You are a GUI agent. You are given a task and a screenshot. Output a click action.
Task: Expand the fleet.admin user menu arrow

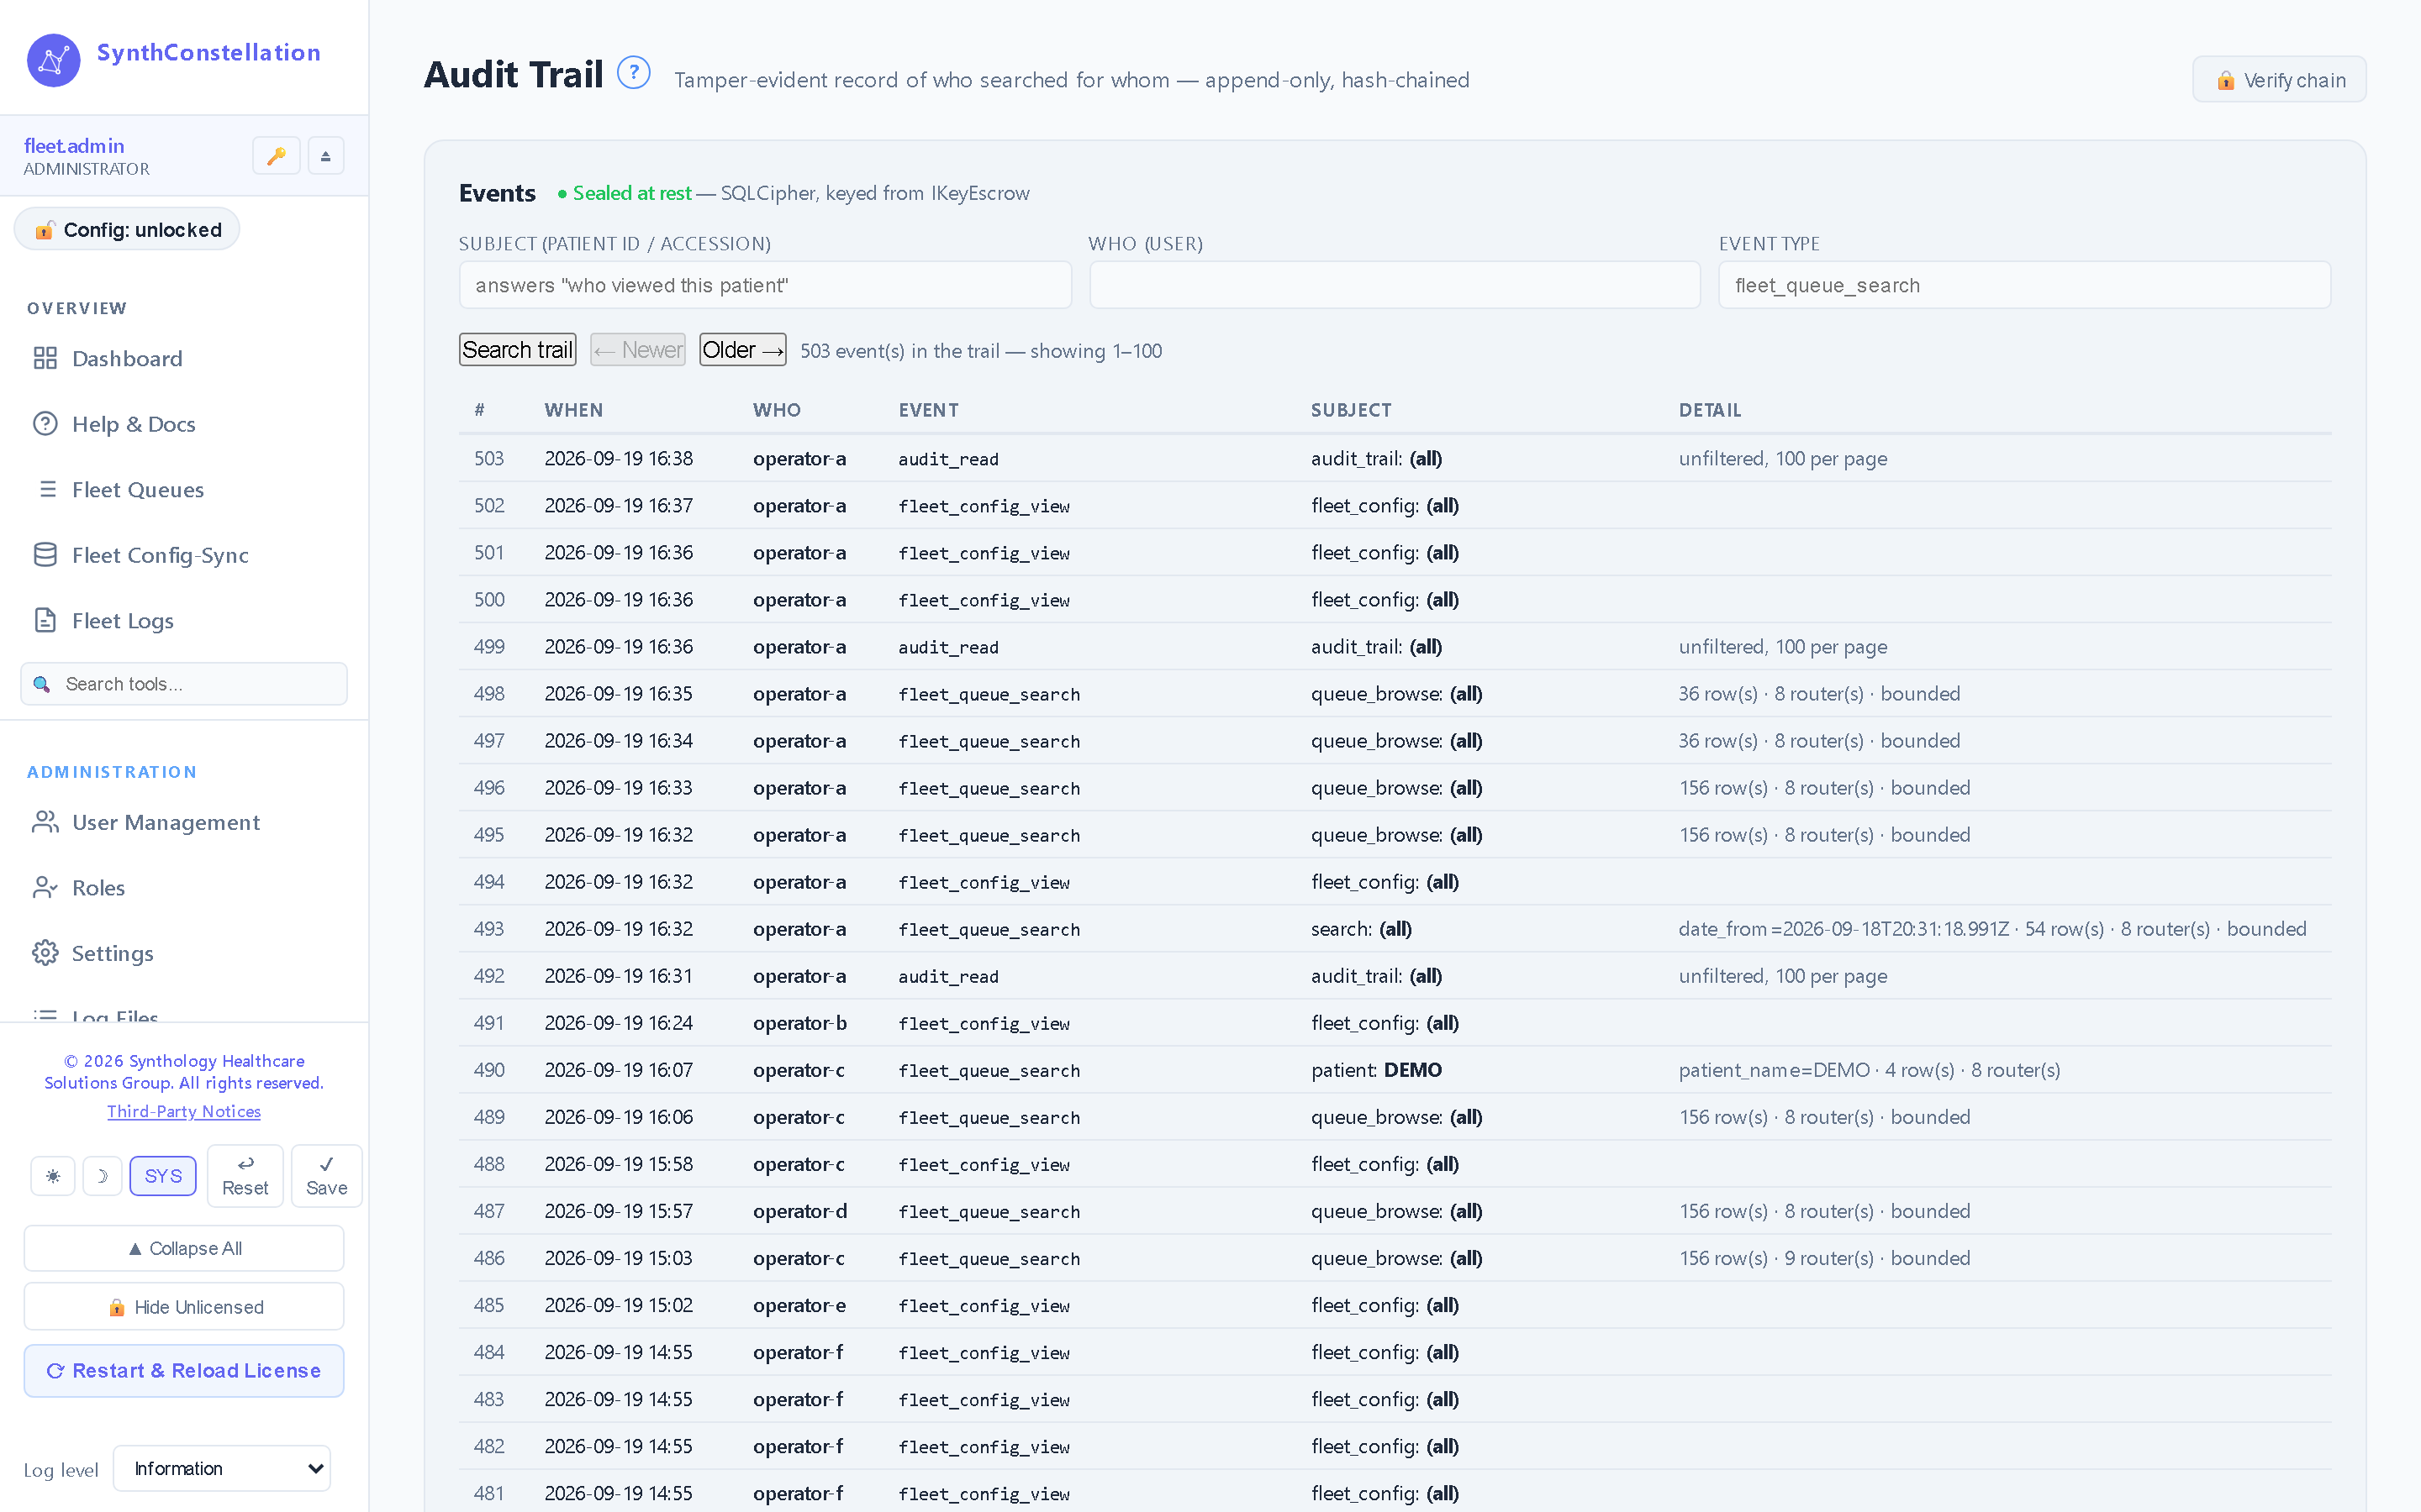coord(325,156)
